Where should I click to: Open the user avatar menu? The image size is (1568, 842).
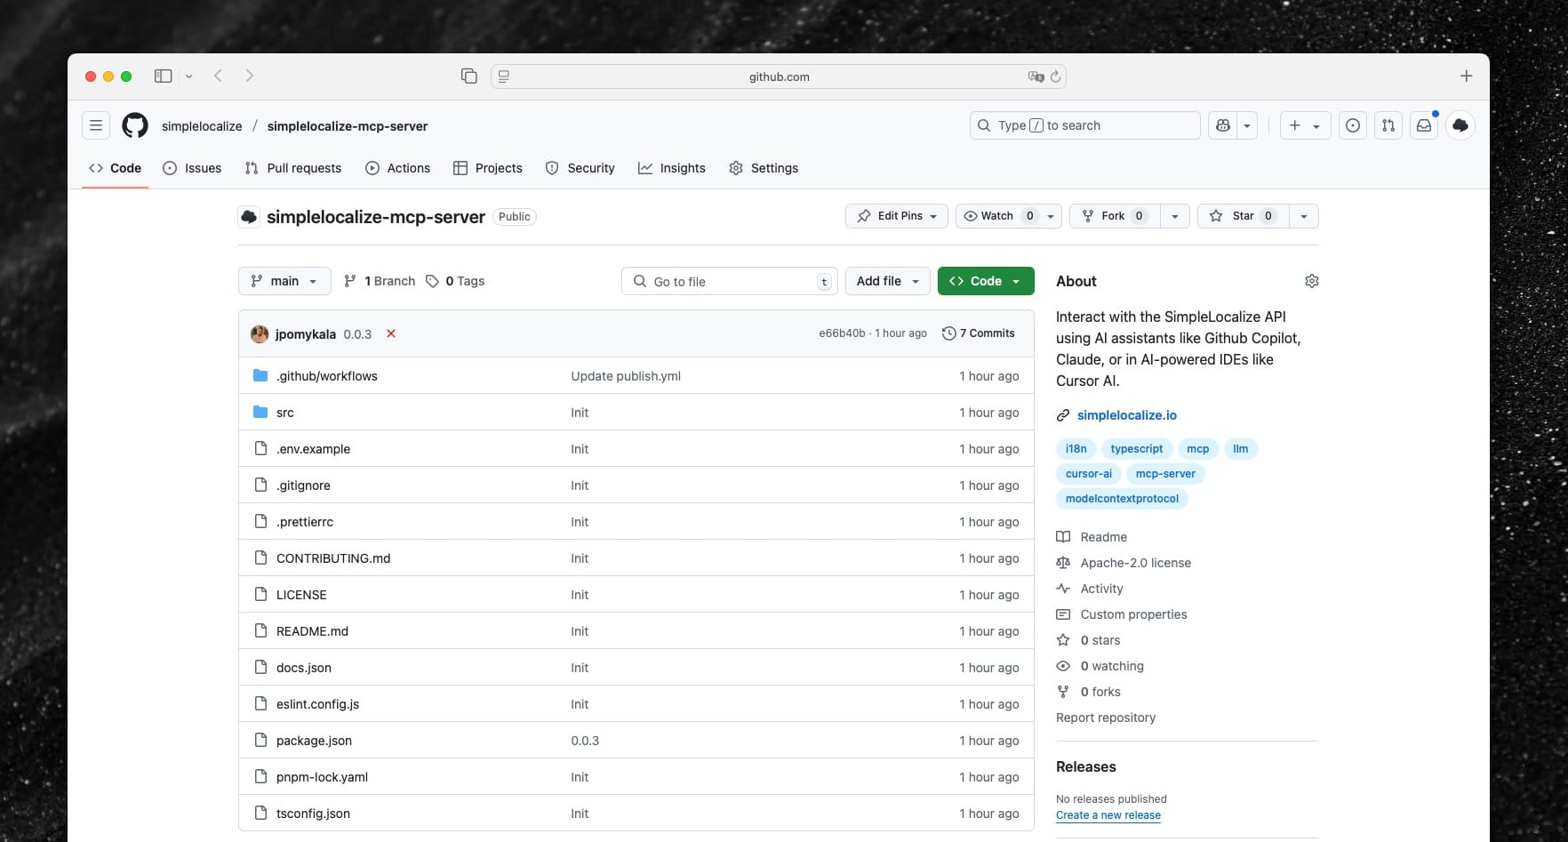coord(1460,125)
